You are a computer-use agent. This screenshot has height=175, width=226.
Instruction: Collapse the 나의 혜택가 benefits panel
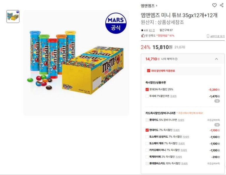coord(216,59)
